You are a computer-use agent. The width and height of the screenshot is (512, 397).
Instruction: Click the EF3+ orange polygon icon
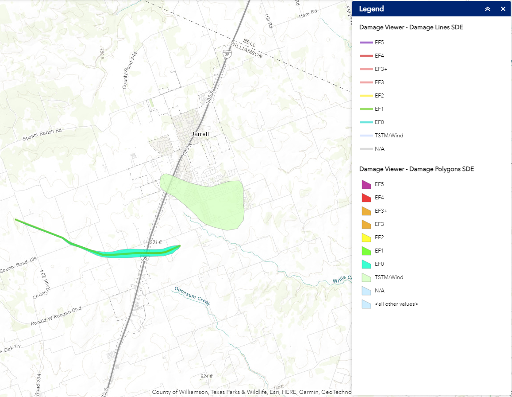click(x=366, y=211)
